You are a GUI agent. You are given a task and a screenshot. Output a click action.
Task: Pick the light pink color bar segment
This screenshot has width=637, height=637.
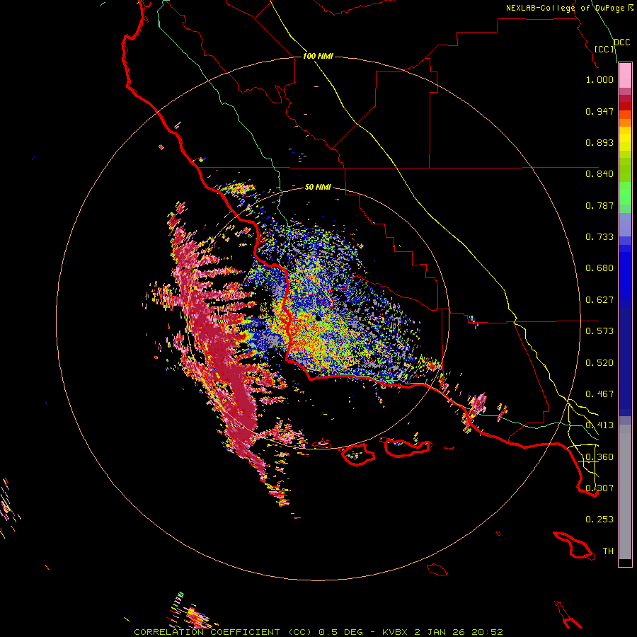pos(625,76)
